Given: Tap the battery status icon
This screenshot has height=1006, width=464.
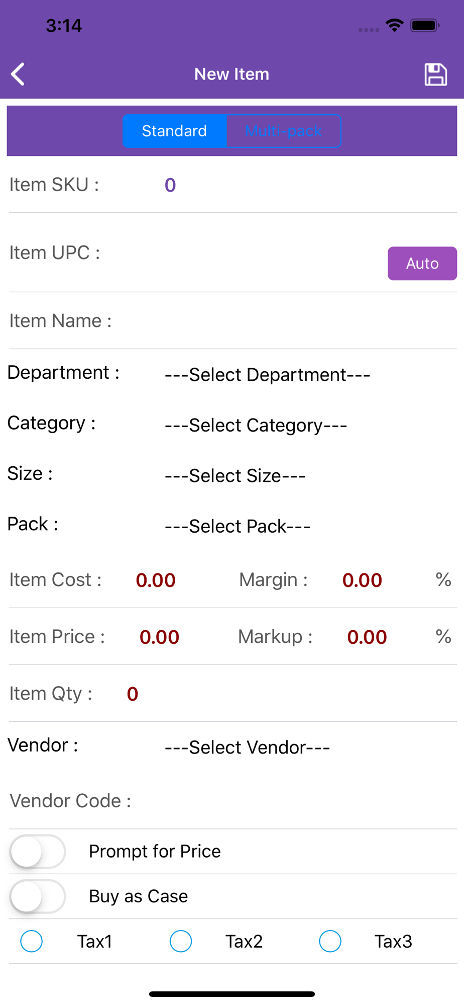Looking at the screenshot, I should tap(425, 25).
